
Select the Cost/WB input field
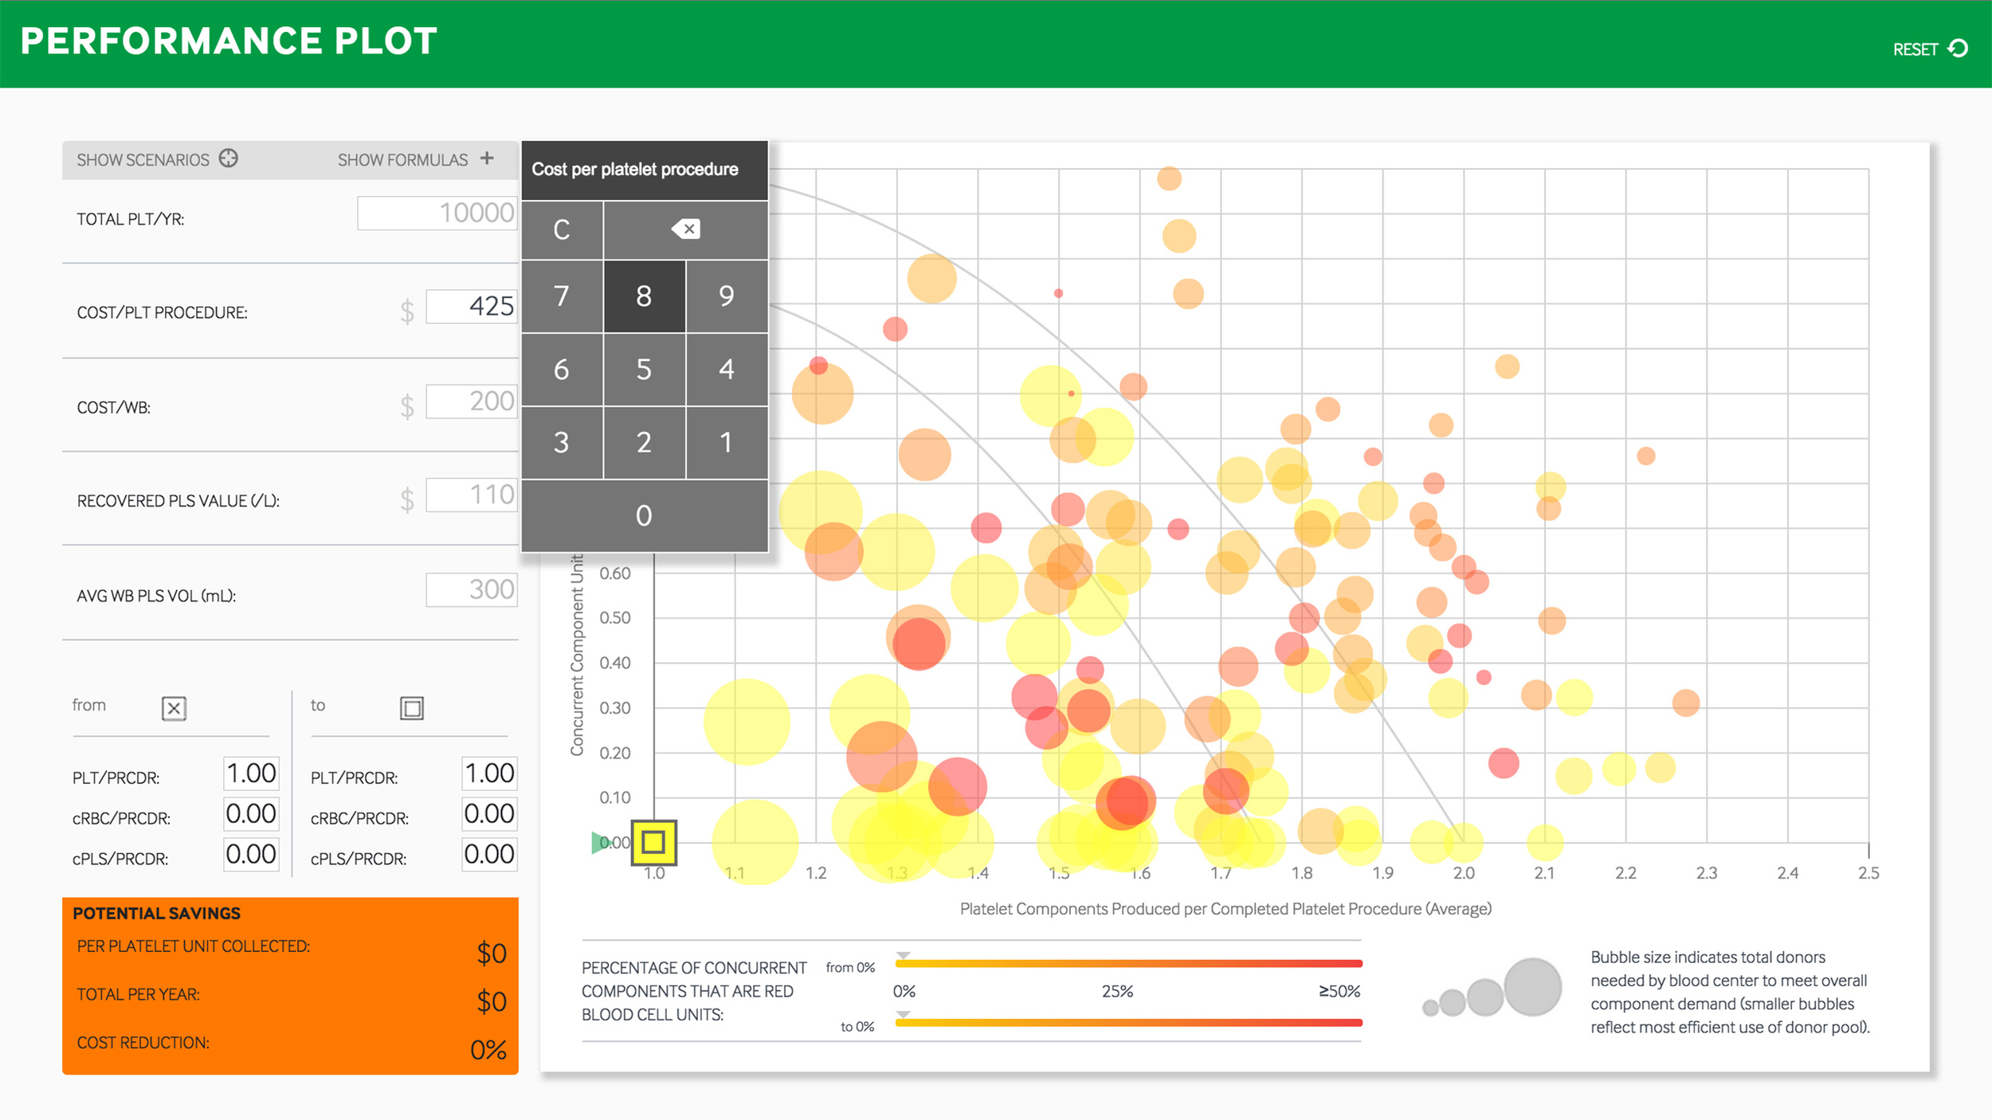[x=472, y=401]
